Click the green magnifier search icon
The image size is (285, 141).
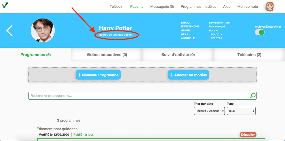click(253, 95)
